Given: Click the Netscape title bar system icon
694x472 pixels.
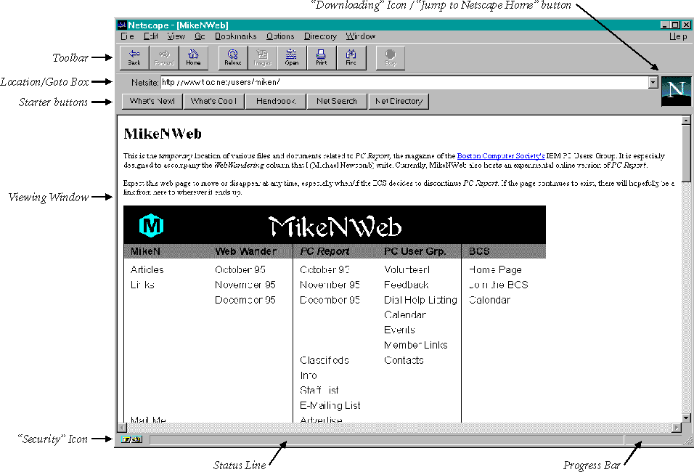Looking at the screenshot, I should [122, 25].
